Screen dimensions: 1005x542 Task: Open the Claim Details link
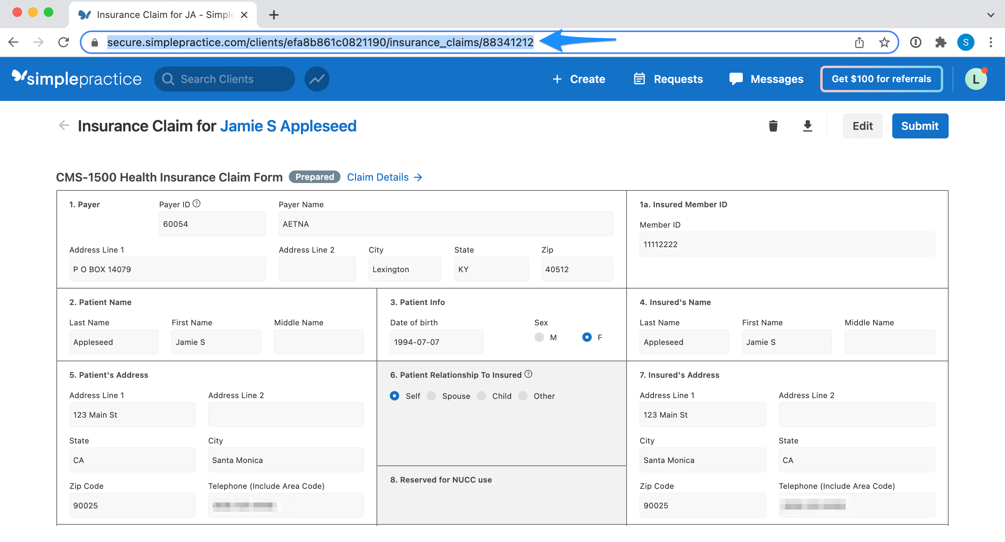click(384, 177)
